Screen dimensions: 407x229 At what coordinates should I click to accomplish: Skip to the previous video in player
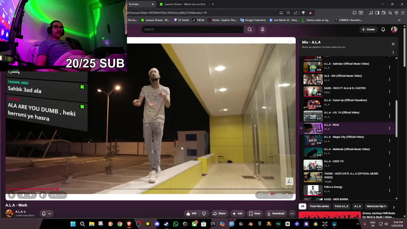pos(22,195)
